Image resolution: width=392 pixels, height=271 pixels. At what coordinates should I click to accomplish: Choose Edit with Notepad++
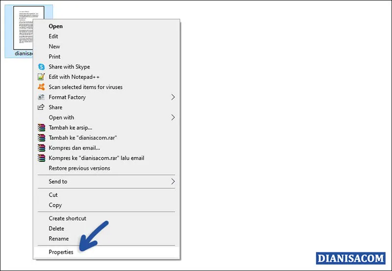click(x=106, y=77)
